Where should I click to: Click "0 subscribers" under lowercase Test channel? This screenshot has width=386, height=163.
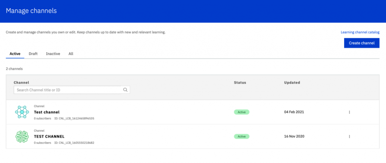[43, 119]
